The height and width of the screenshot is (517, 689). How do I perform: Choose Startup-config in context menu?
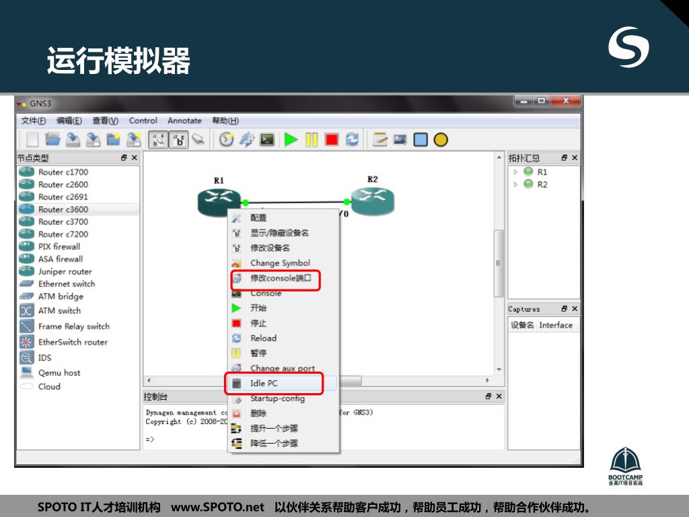tap(284, 399)
